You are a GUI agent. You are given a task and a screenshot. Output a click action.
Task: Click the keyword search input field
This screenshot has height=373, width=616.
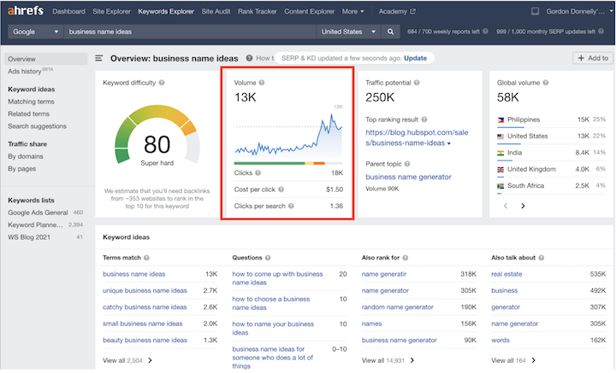tap(190, 32)
